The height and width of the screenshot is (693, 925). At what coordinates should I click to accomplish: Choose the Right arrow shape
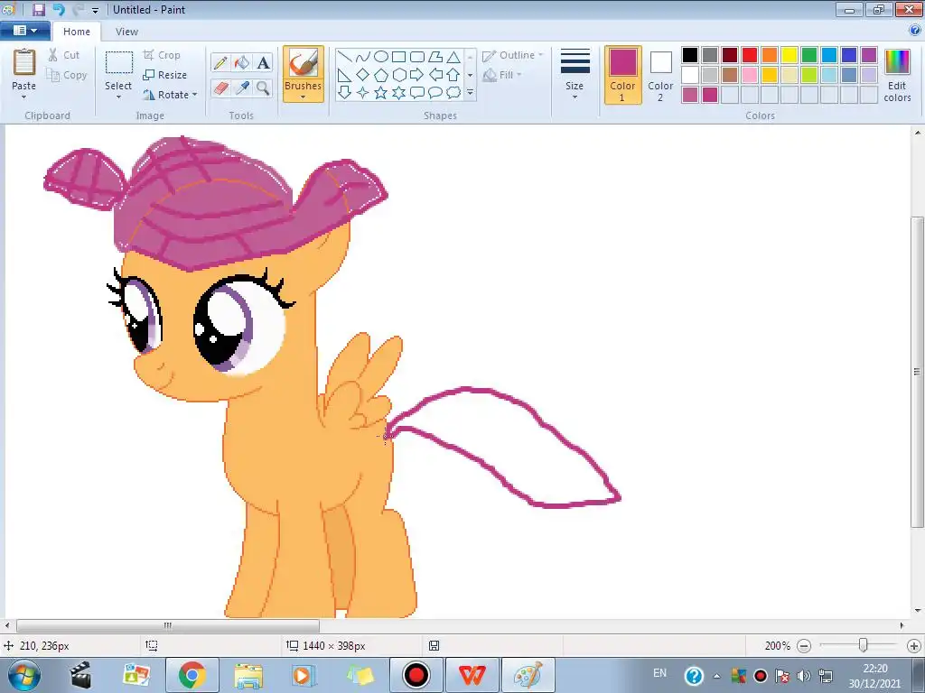(x=417, y=75)
